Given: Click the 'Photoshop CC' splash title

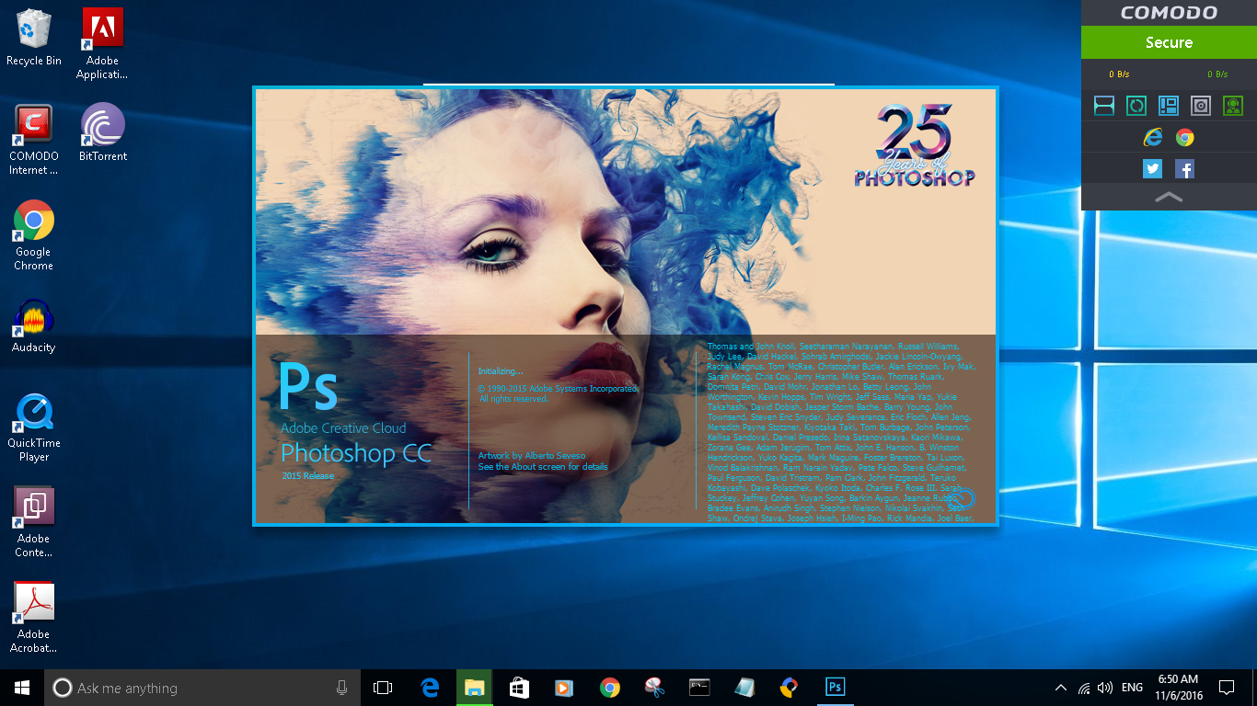Looking at the screenshot, I should coord(357,454).
